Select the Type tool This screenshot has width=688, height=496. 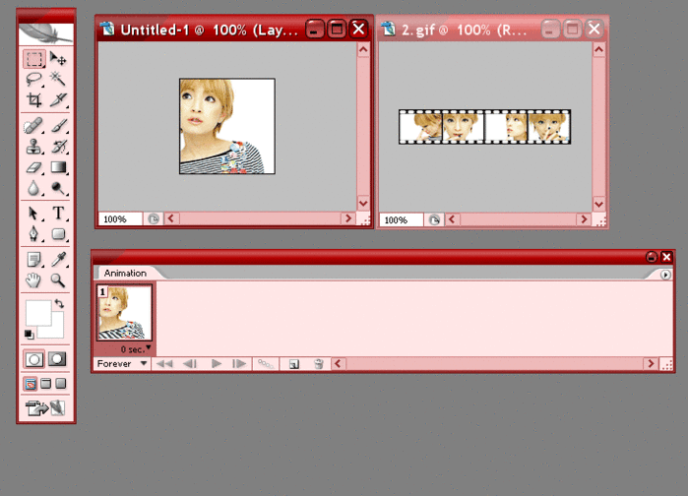(x=58, y=214)
